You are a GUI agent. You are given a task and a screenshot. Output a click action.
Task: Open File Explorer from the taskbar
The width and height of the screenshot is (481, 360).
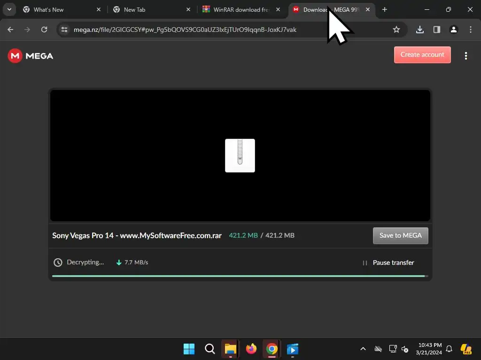point(230,349)
